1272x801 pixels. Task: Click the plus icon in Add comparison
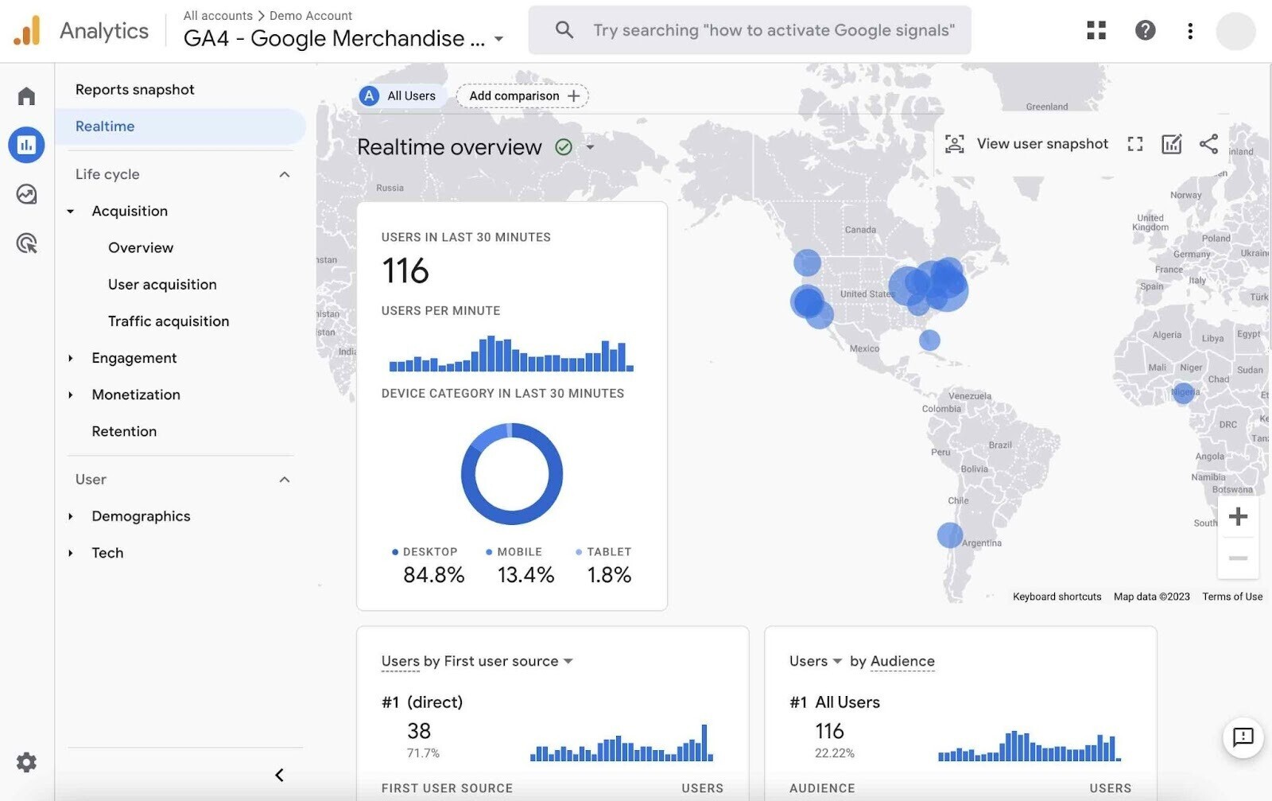[x=573, y=95]
